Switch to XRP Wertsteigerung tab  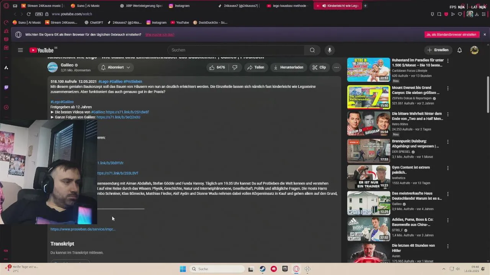point(141,6)
